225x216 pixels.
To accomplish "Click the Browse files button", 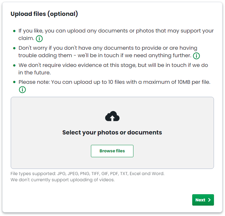I will [112, 151].
